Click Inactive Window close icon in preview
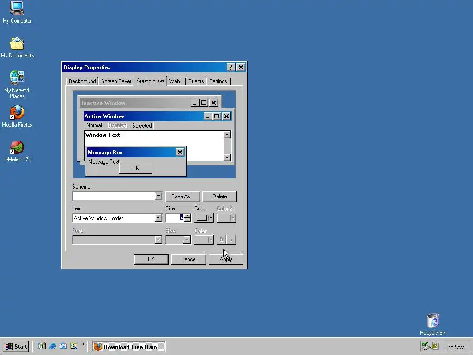The height and width of the screenshot is (355, 473). pyautogui.click(x=213, y=103)
